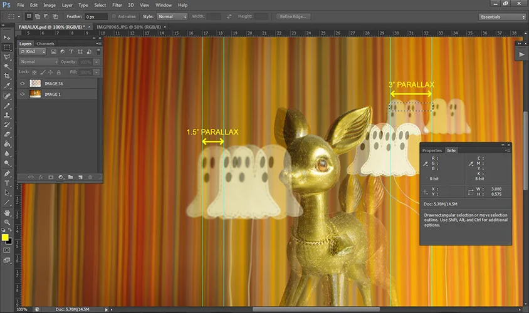Open the layer style fx icon

coord(41,177)
